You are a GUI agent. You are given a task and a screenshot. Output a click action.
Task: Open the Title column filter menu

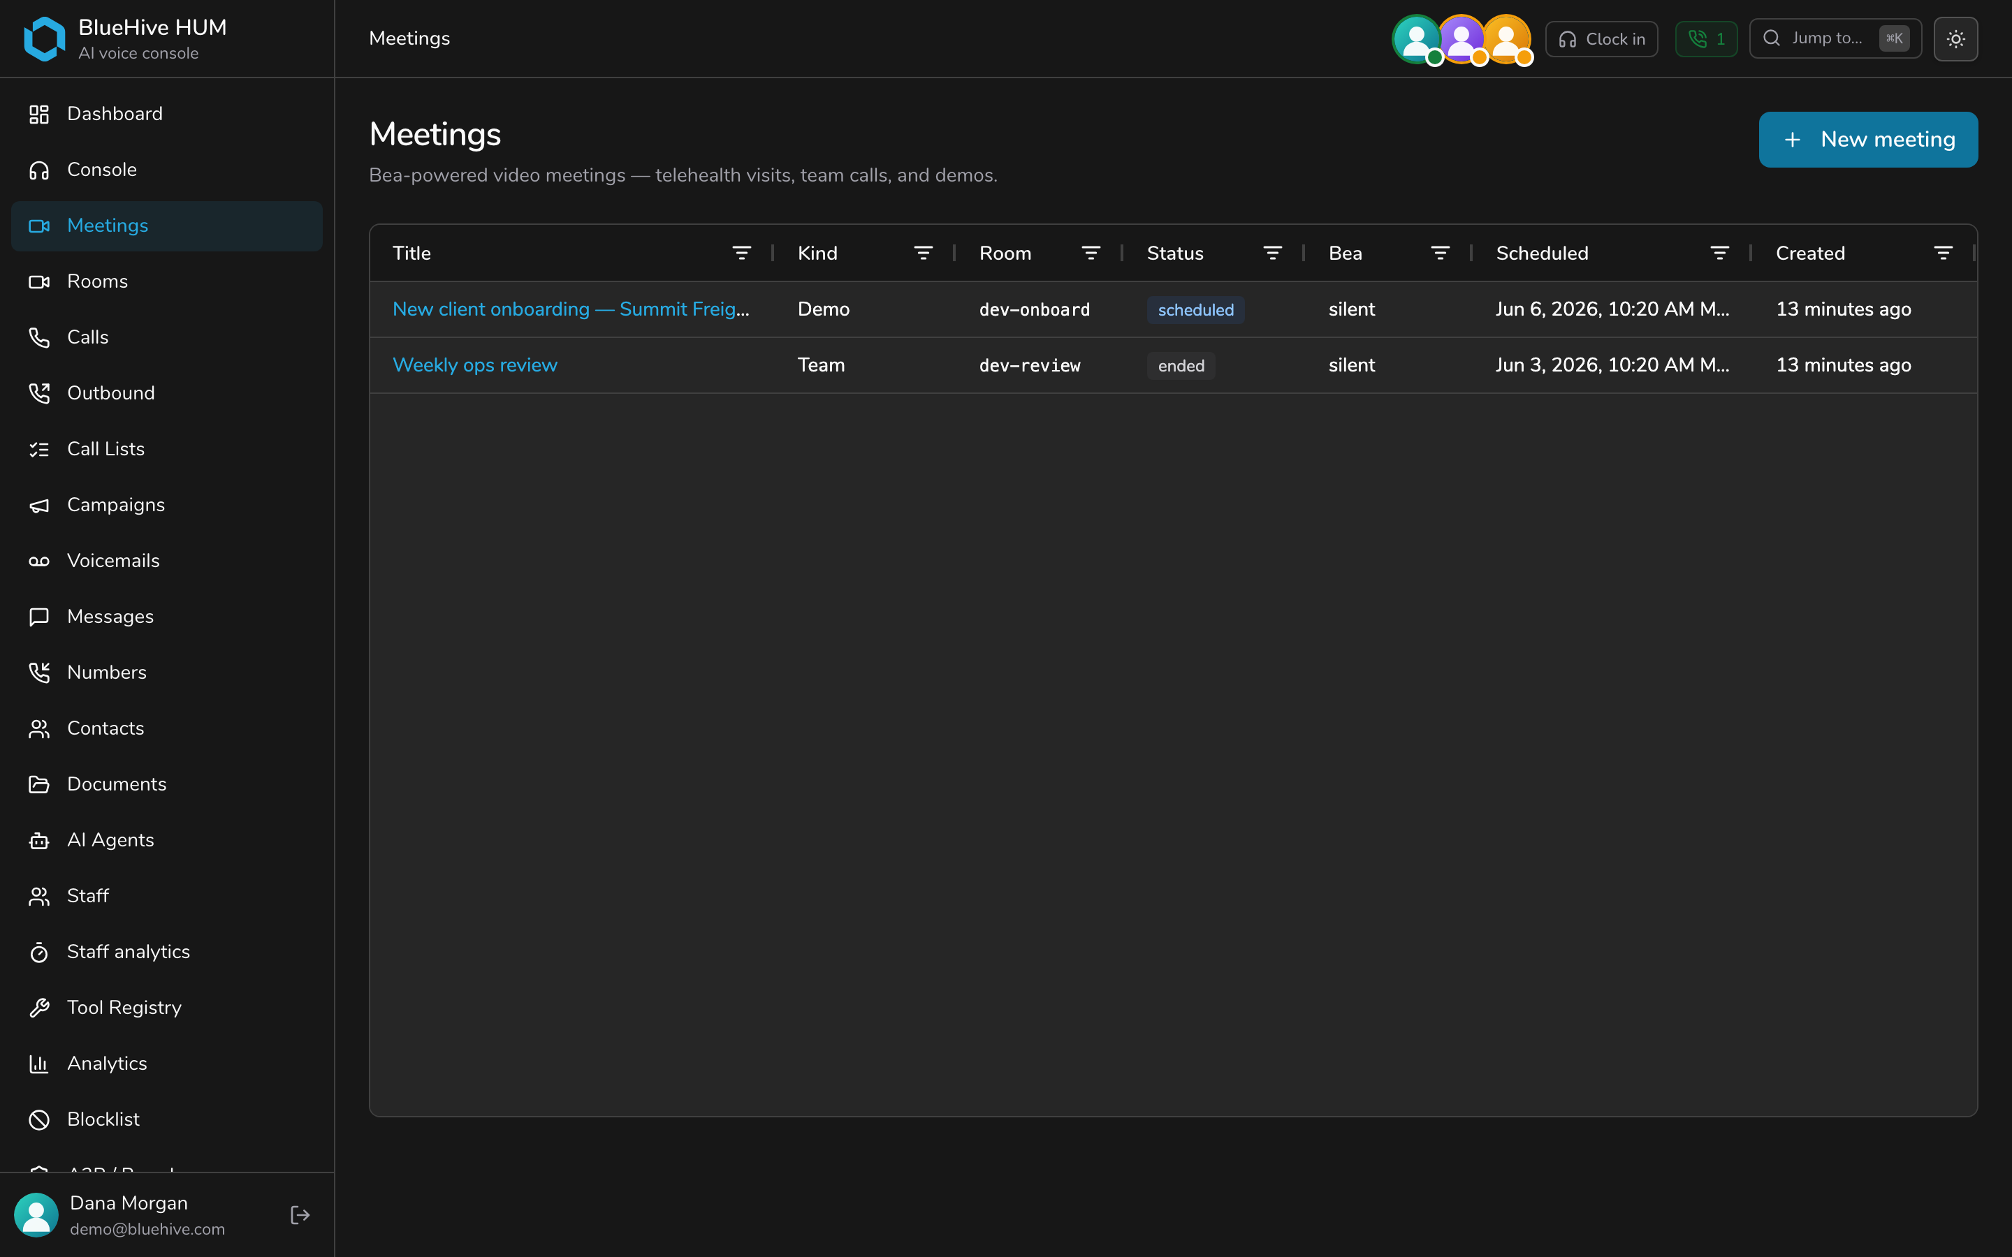click(x=742, y=253)
